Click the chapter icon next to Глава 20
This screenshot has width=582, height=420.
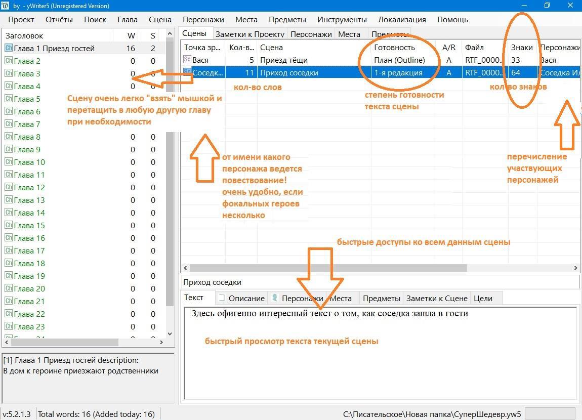click(x=8, y=288)
